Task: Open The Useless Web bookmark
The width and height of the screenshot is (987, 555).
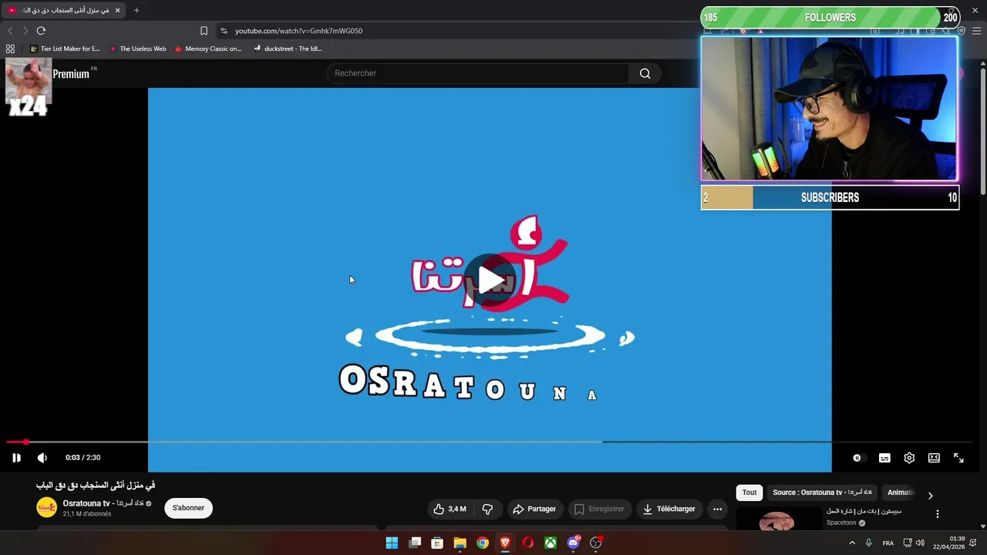Action: click(138, 49)
